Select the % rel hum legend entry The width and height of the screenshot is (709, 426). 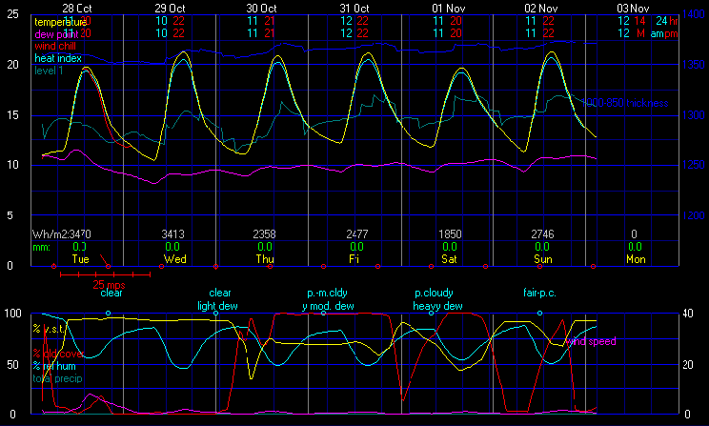point(57,365)
